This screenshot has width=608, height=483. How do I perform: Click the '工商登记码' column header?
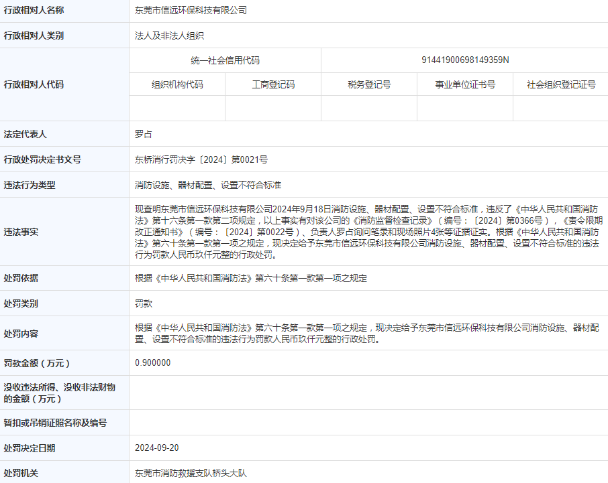(x=273, y=84)
